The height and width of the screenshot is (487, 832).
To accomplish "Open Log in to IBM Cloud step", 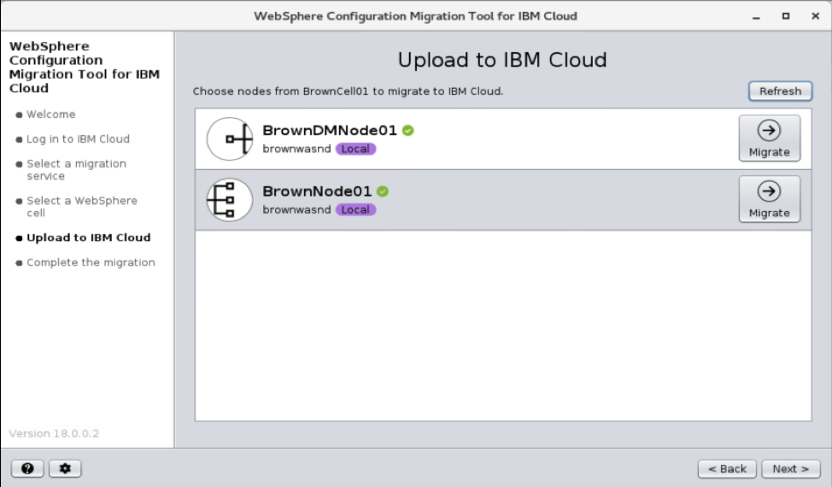I will [78, 139].
